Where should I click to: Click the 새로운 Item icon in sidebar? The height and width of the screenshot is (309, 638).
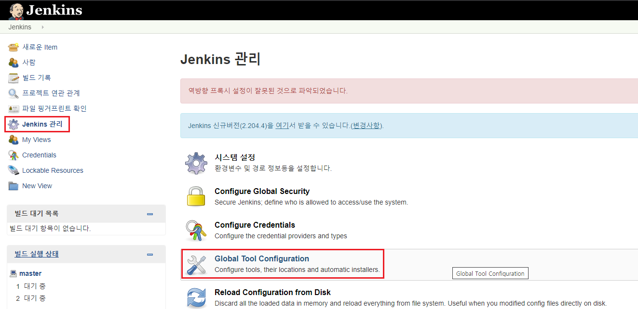[14, 47]
